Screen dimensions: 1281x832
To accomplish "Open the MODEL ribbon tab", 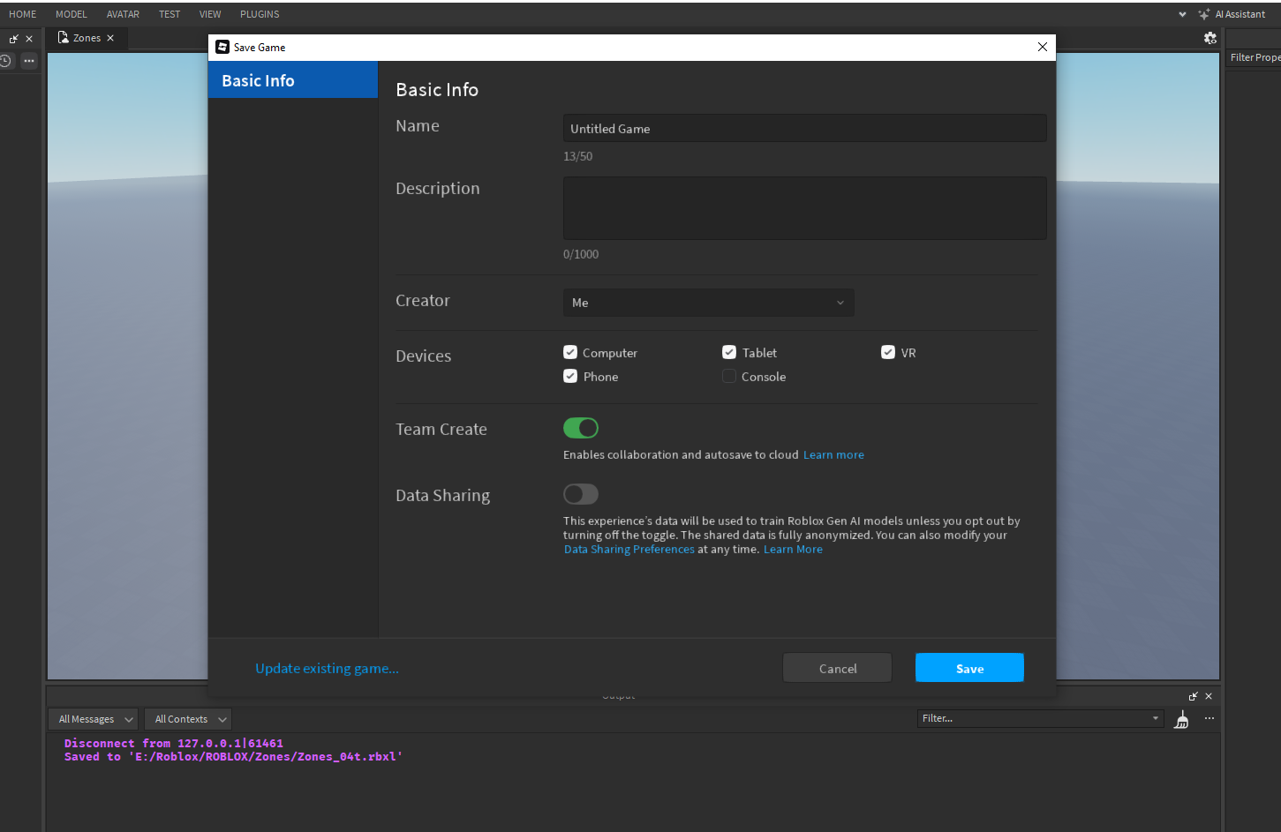I will (71, 14).
